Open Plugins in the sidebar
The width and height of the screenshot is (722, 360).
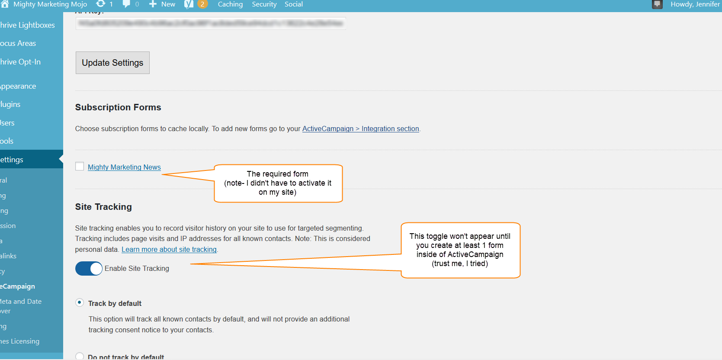tap(10, 104)
